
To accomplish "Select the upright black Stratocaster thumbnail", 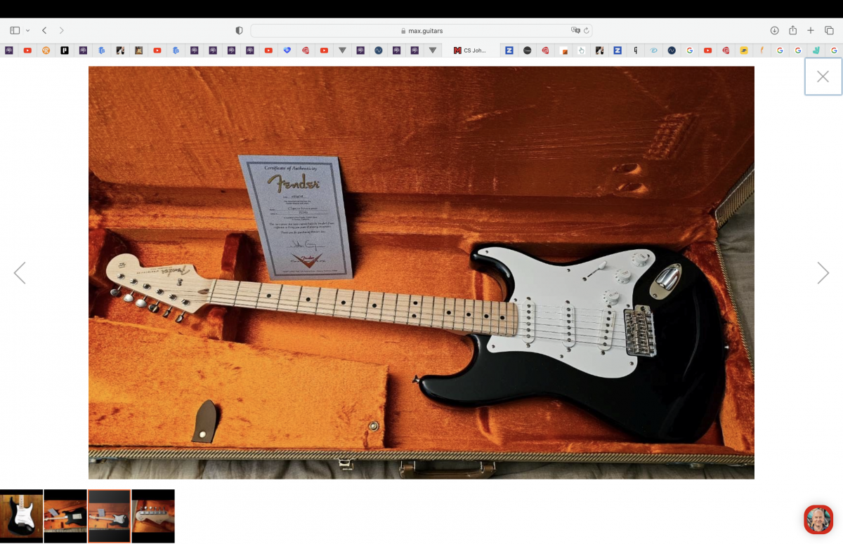I will pyautogui.click(x=21, y=516).
